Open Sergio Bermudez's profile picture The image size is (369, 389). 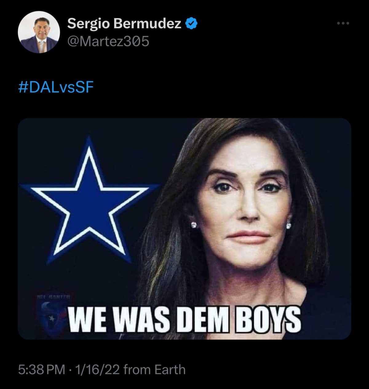click(x=39, y=32)
